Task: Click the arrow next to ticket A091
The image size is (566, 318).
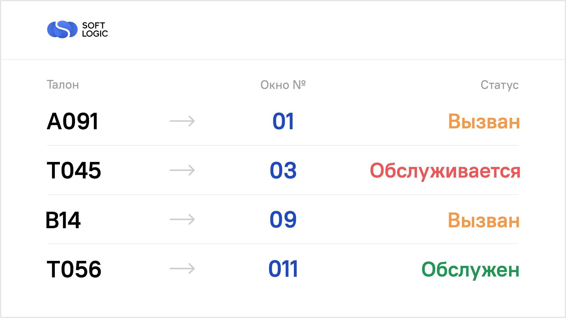Action: [x=182, y=121]
